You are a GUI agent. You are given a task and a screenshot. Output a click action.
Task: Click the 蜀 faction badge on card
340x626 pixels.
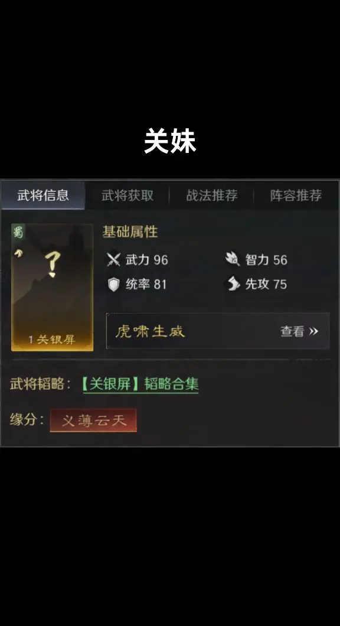tap(18, 232)
